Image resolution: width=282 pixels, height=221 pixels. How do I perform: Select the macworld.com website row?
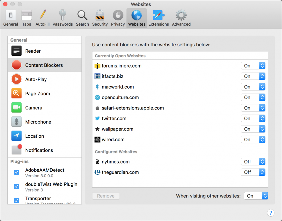180,87
